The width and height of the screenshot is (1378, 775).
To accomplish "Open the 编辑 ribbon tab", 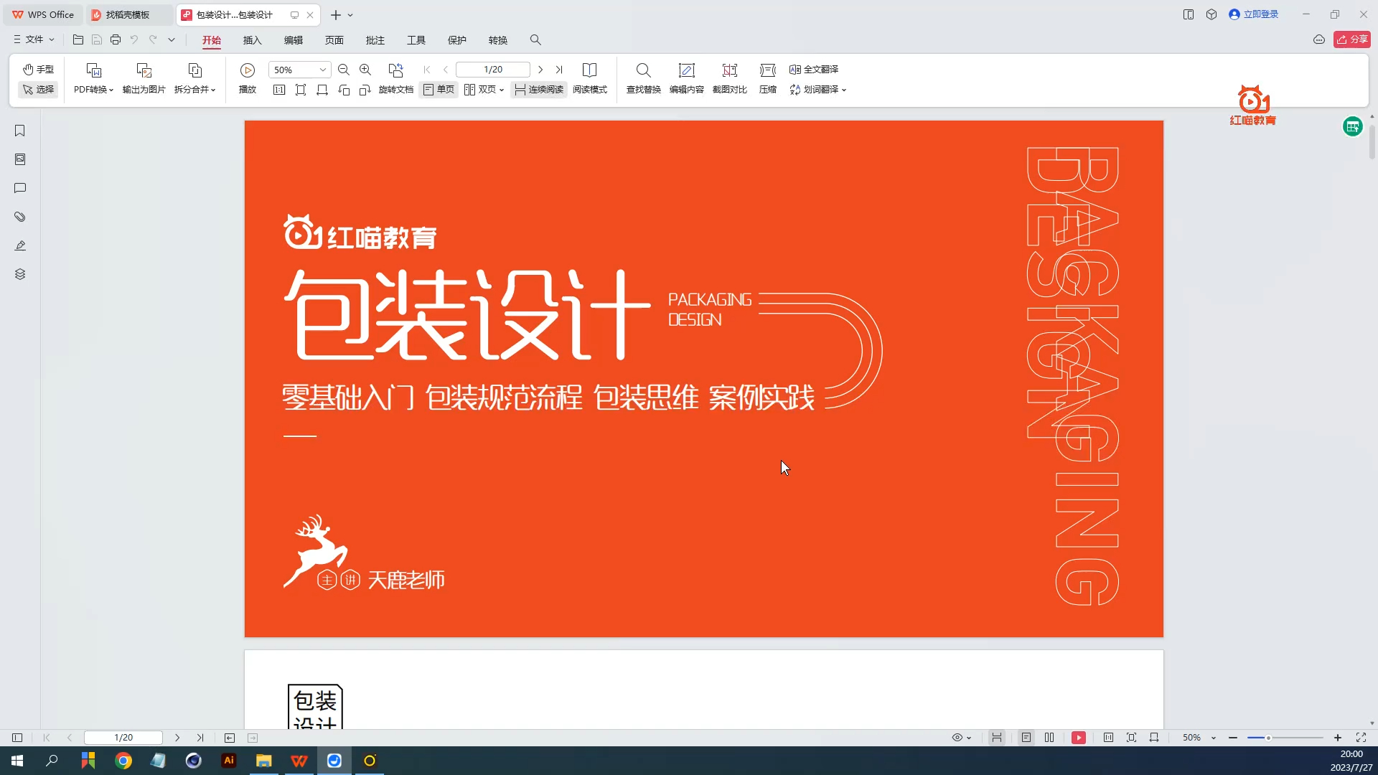I will point(294,40).
